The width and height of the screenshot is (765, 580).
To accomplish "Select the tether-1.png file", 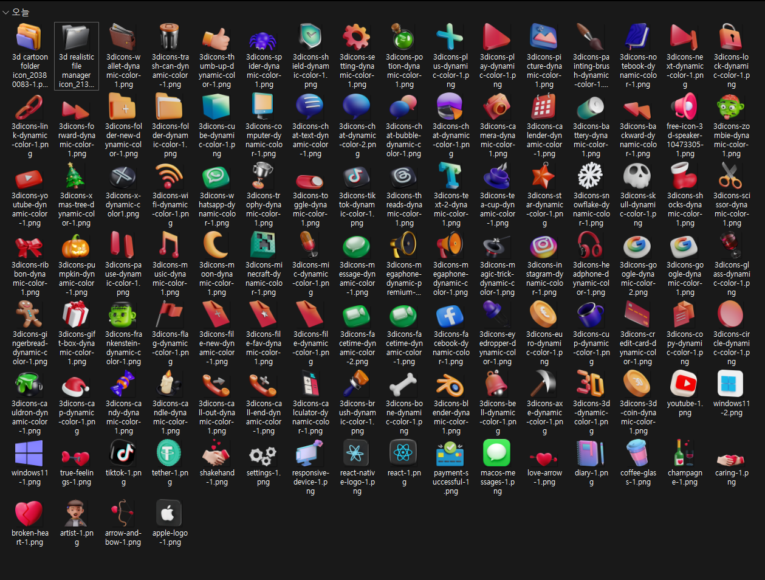I will pyautogui.click(x=170, y=463).
